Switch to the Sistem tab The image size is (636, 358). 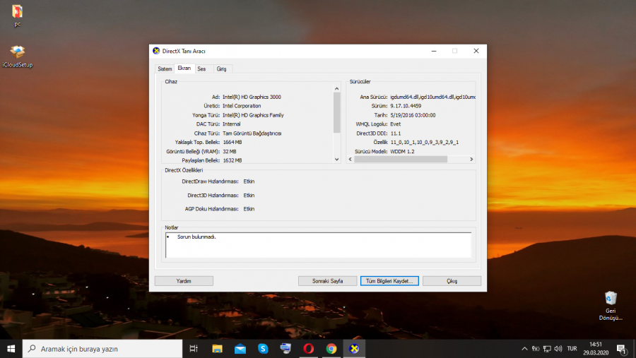pyautogui.click(x=165, y=68)
